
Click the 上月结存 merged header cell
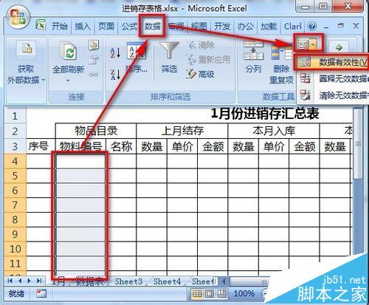(x=182, y=131)
